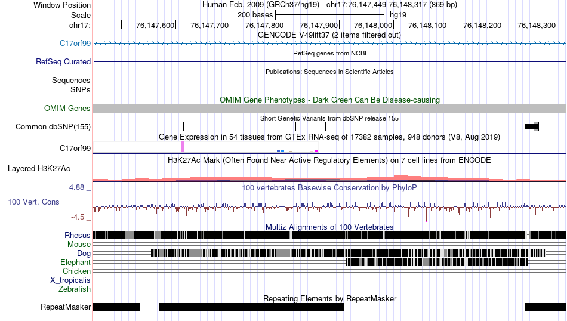Click the GTEx Gene Expression track title

point(329,137)
